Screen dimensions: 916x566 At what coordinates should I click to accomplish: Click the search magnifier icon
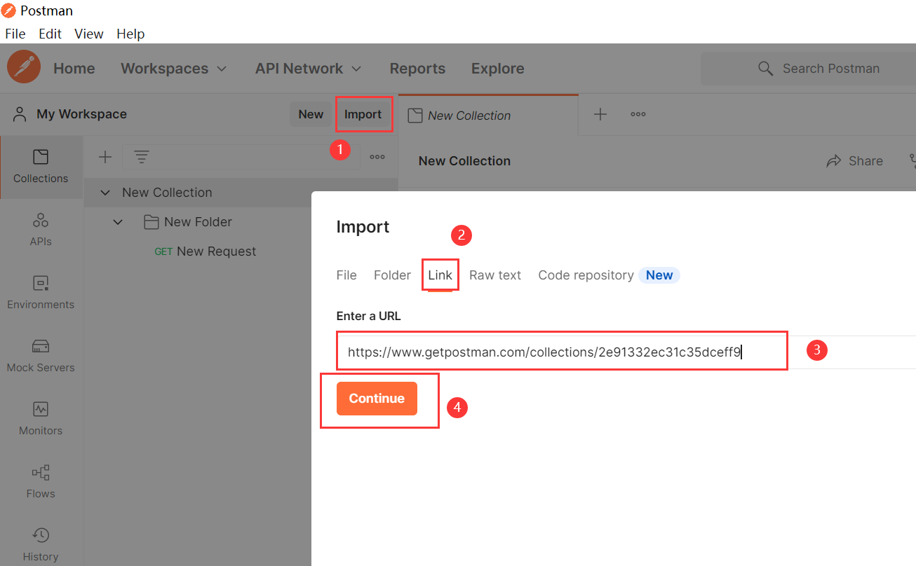766,69
